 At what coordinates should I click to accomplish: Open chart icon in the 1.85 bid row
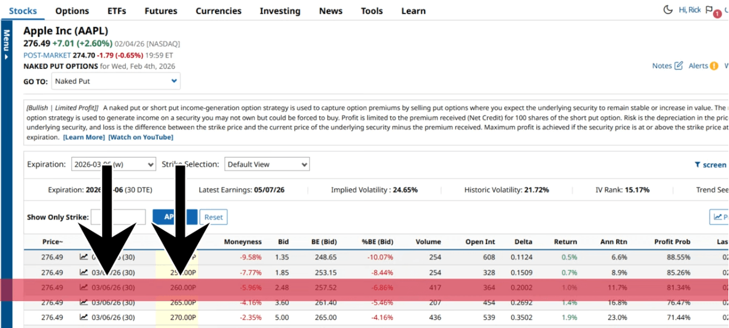(x=84, y=272)
